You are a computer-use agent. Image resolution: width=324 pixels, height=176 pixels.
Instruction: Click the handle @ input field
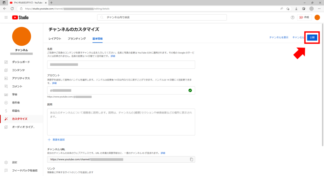[121, 90]
